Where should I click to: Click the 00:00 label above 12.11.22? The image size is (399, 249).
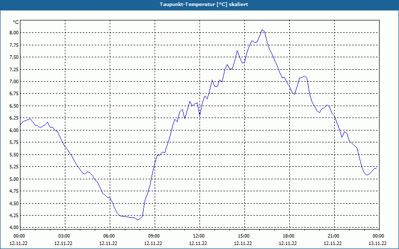[x=19, y=236]
